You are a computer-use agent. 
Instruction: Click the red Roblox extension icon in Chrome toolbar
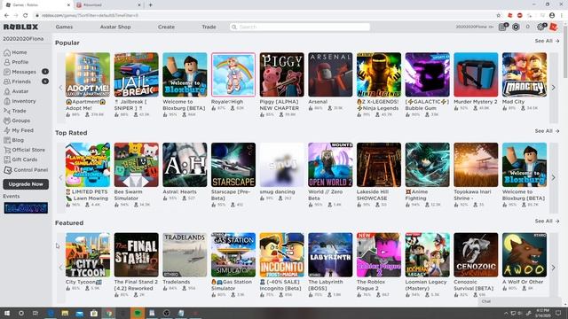click(x=510, y=16)
